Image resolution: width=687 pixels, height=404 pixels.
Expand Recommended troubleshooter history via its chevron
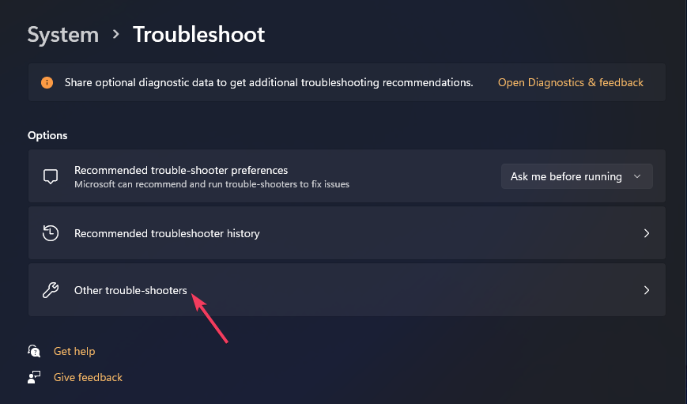click(647, 233)
